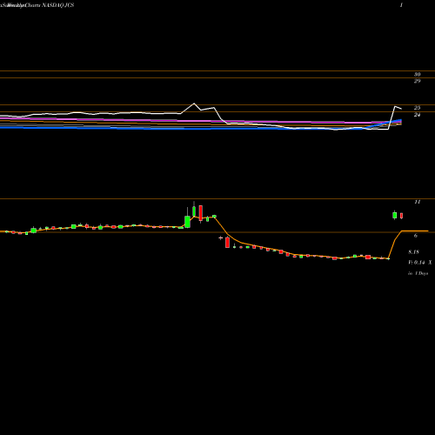
Task: Click the peak of the white indicator line
Action: (x=194, y=104)
